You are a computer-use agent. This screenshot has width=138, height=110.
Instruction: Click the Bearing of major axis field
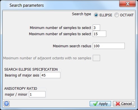51,75
